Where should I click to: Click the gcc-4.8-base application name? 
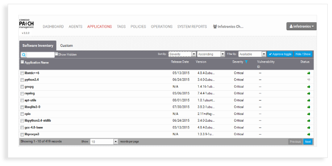tap(34, 128)
